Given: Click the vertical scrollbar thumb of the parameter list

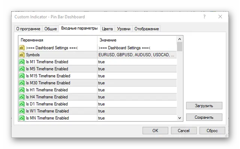Looking at the screenshot, I should [x=180, y=47].
